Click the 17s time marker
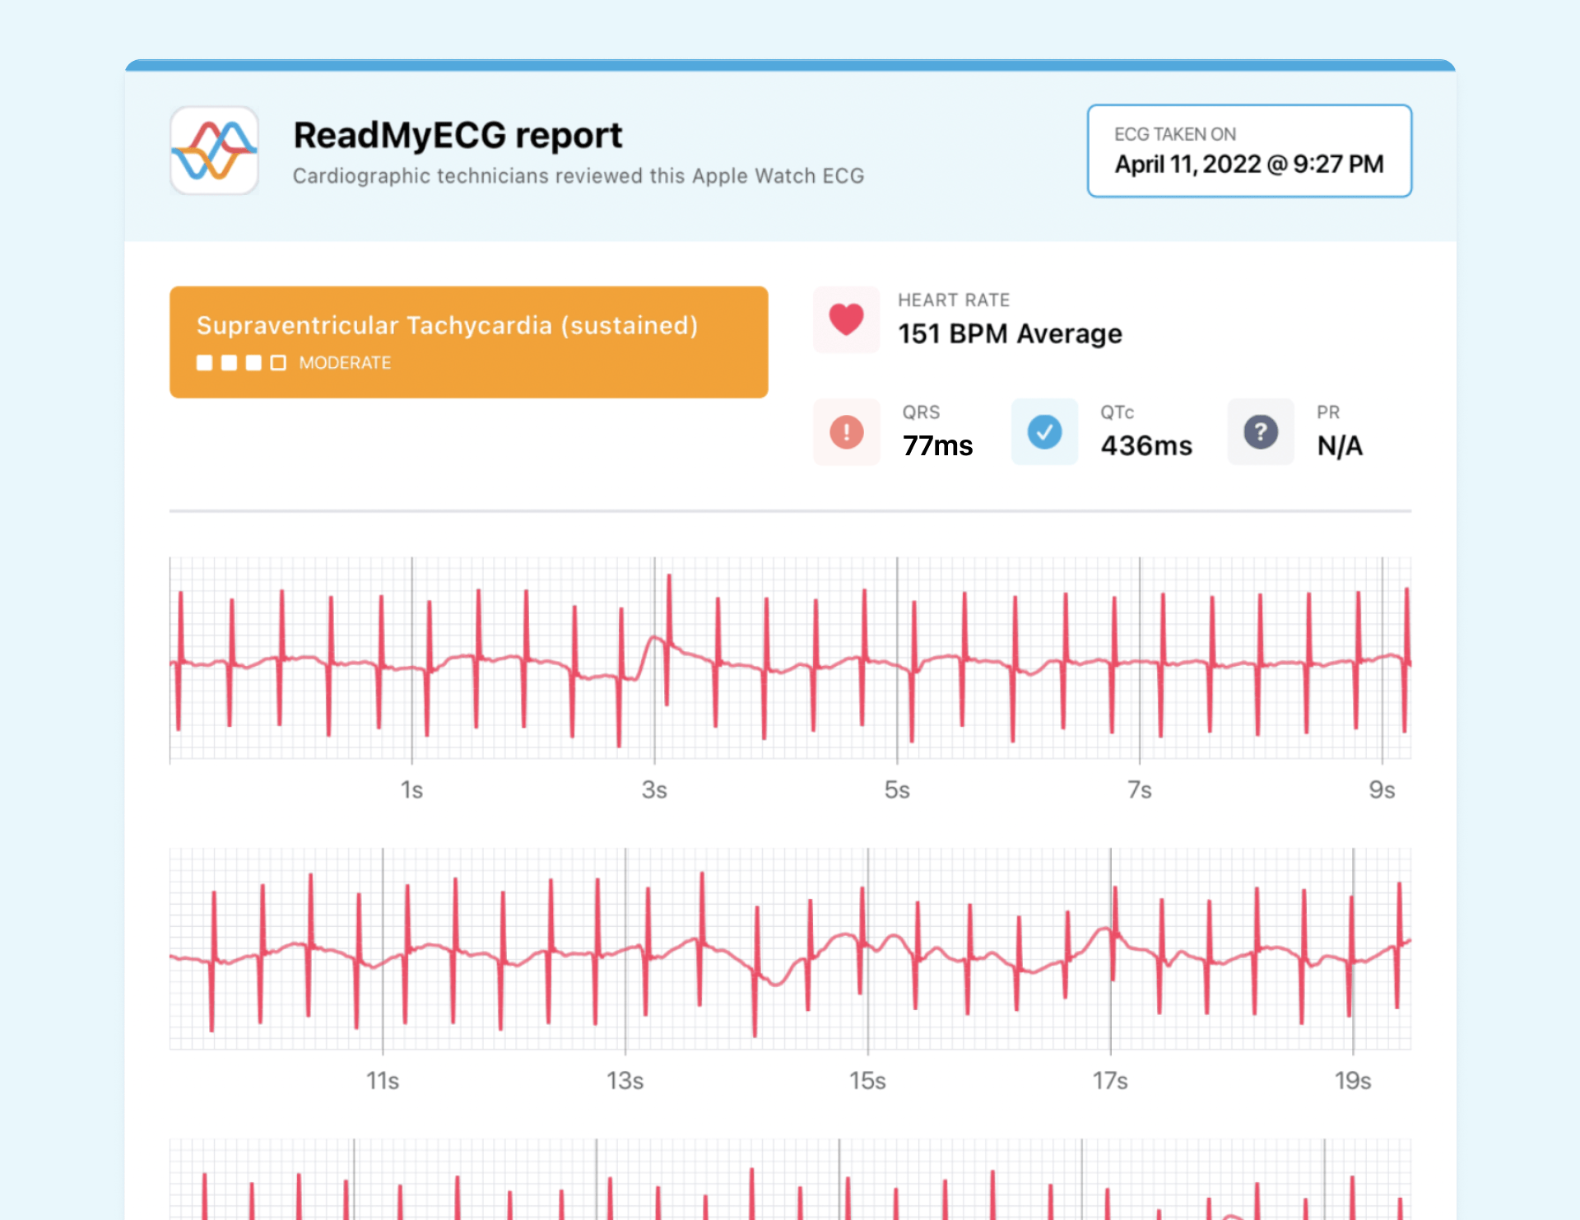Image resolution: width=1580 pixels, height=1220 pixels. click(1110, 1081)
